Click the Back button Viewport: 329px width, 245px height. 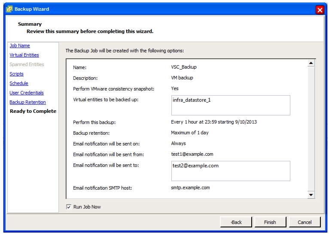236,222
